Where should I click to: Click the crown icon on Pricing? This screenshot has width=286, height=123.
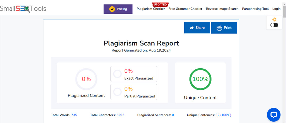pyautogui.click(x=112, y=9)
